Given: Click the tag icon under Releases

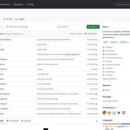Looking at the screenshot, I should (x=103, y=90).
